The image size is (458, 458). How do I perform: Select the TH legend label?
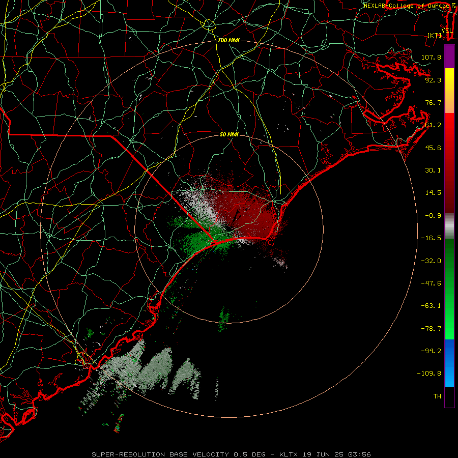[437, 396]
